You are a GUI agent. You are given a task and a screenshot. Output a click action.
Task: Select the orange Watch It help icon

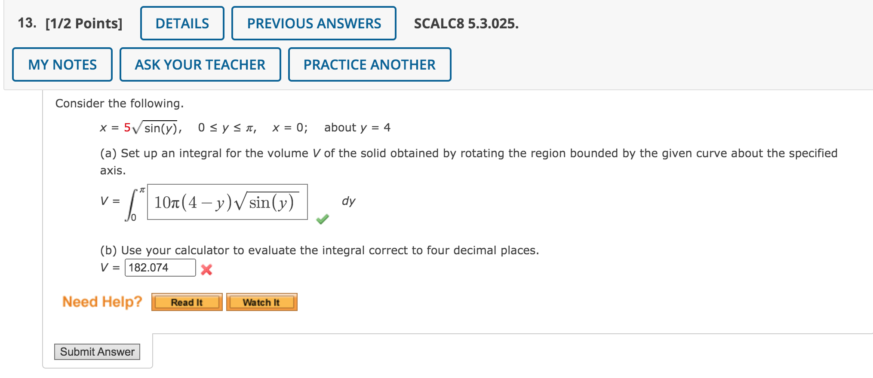(261, 302)
